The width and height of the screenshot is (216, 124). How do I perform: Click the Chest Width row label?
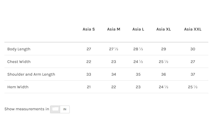pos(19,62)
